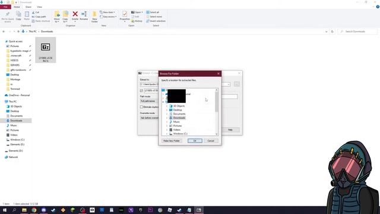Click This PC in address breadcrumb

33,32
